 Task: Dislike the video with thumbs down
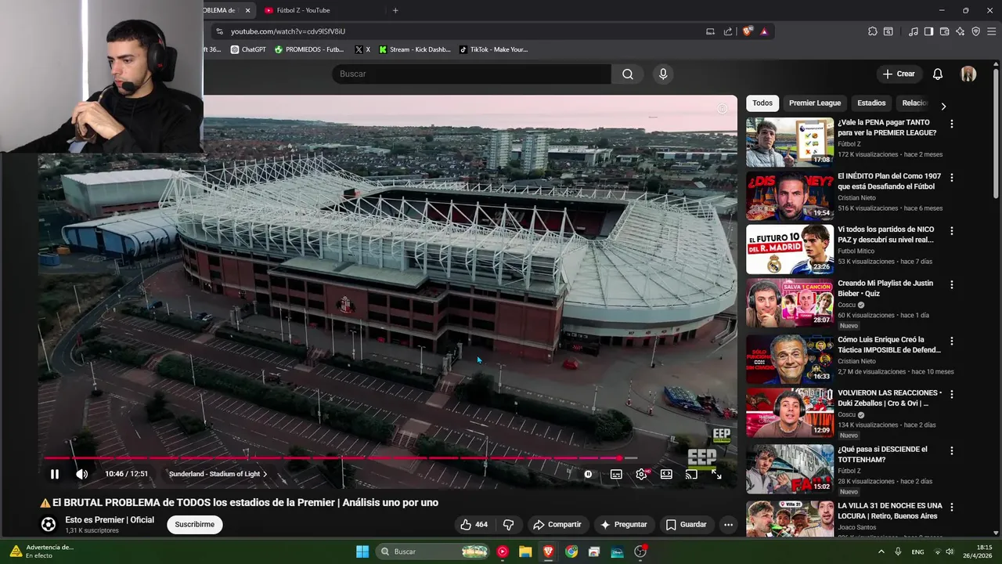coord(508,525)
